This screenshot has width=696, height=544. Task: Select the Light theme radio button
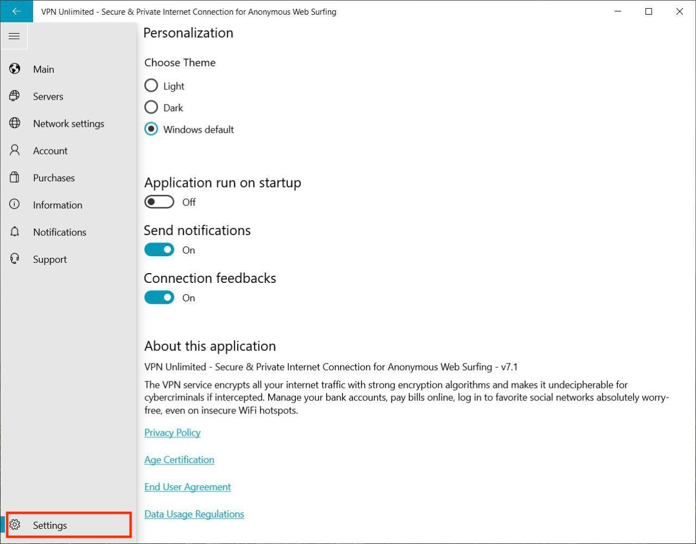click(151, 86)
